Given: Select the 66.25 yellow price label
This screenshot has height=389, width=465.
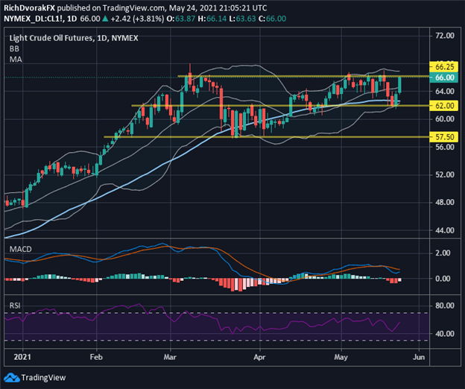Looking at the screenshot, I should tap(444, 67).
